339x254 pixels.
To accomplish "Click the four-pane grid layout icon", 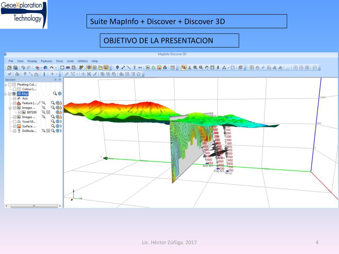I will point(252,67).
